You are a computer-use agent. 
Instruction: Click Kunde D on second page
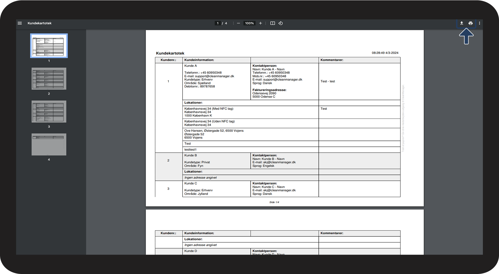[x=191, y=251]
